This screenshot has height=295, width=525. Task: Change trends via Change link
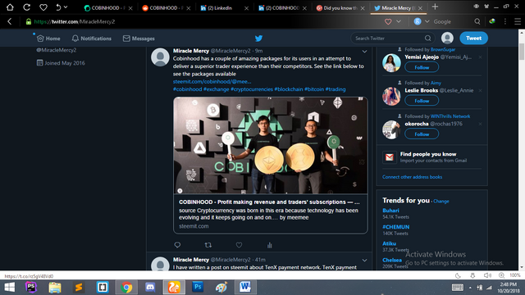[441, 202]
